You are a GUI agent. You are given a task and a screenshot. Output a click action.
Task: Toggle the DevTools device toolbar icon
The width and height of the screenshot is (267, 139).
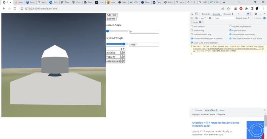(x=196, y=14)
